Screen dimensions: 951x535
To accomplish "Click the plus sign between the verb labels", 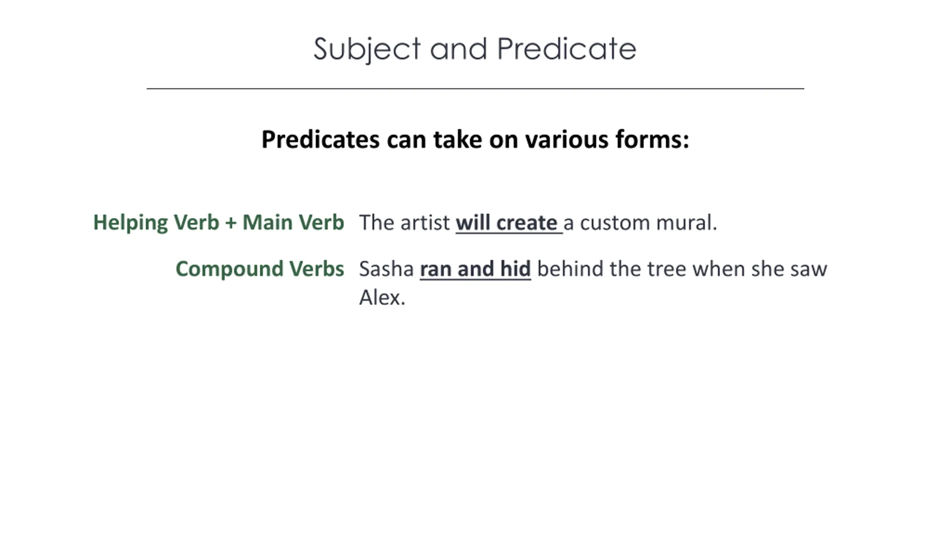I will coord(231,223).
